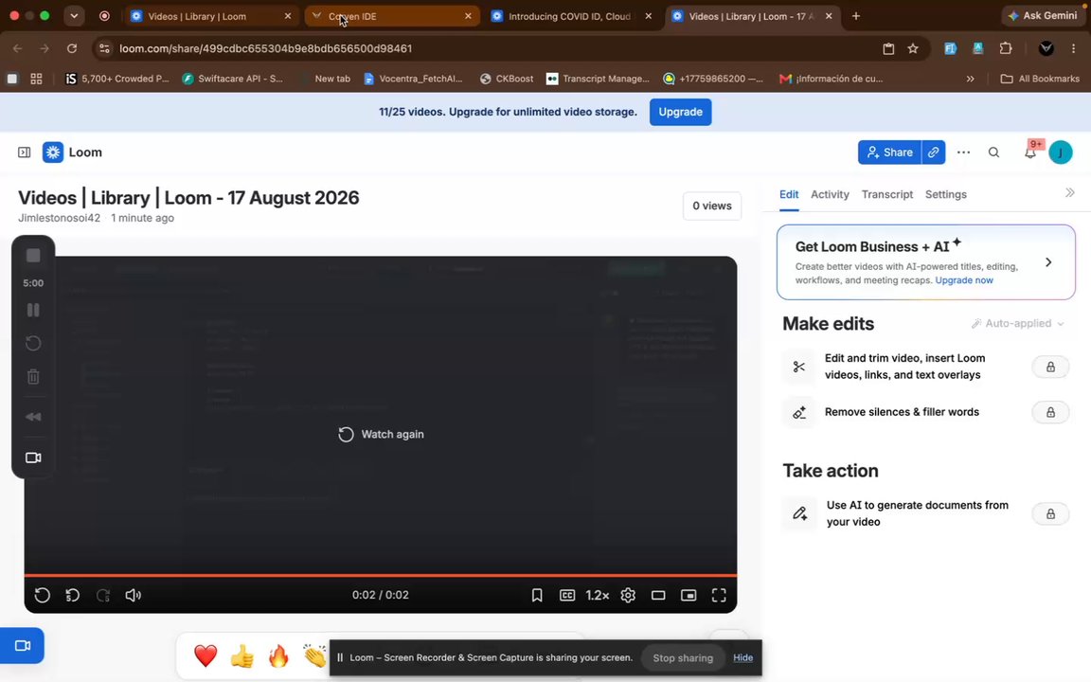React with the red heart emoji
Screen dimensions: 1091x682
206,655
